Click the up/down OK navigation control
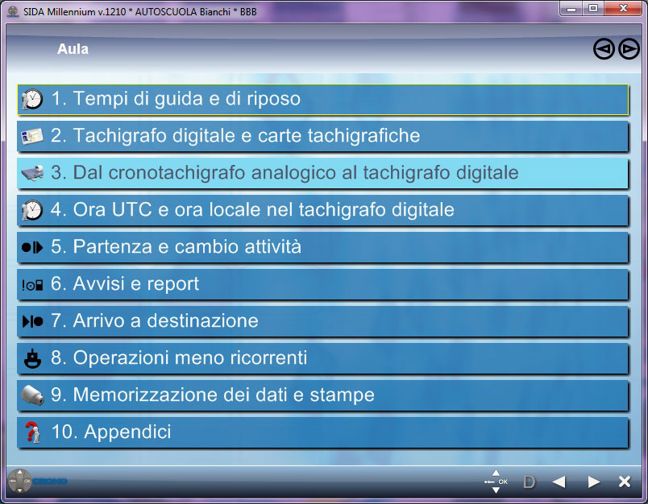Viewport: 648px width, 504px height. point(496,481)
